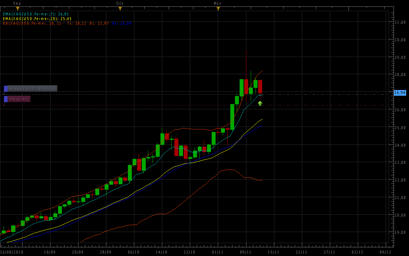Click the lower Bollinger band line end
The height and width of the screenshot is (256, 409).
click(x=262, y=180)
